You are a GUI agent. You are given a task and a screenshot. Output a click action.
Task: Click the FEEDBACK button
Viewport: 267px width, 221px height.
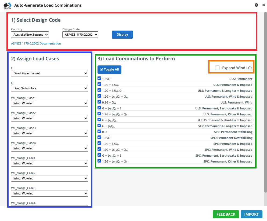[226, 214]
